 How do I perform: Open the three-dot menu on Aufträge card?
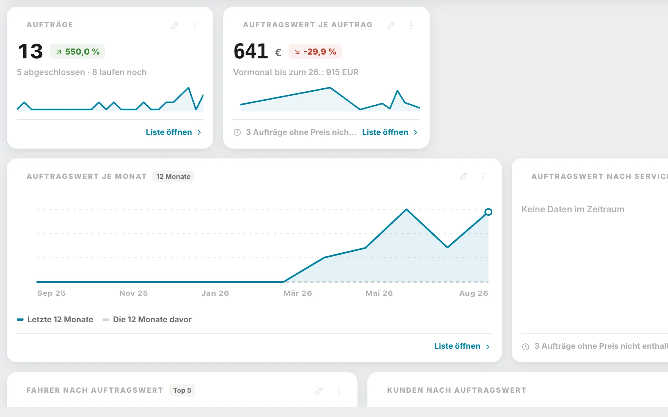(195, 25)
